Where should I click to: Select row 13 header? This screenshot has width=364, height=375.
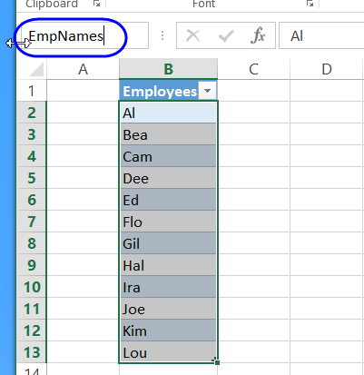pos(32,352)
